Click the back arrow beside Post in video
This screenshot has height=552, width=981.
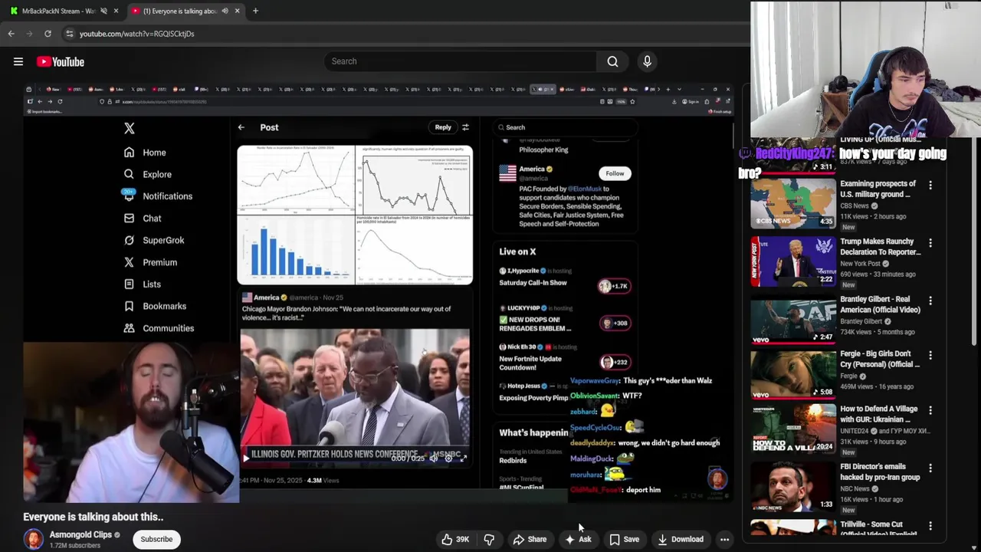241,127
